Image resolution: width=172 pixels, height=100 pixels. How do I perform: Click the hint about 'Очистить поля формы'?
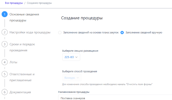[107, 84]
